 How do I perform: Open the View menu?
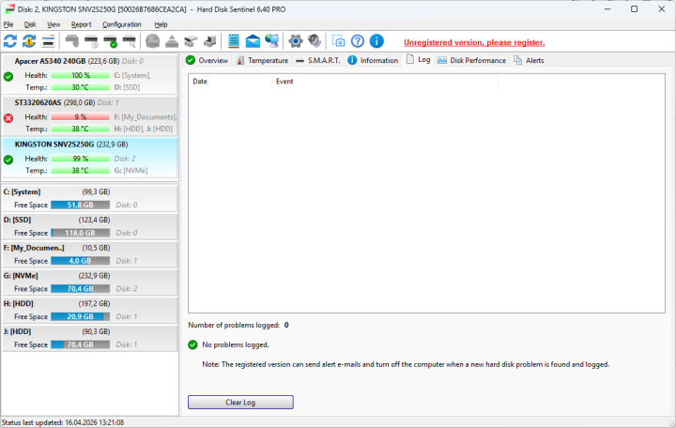(x=54, y=24)
